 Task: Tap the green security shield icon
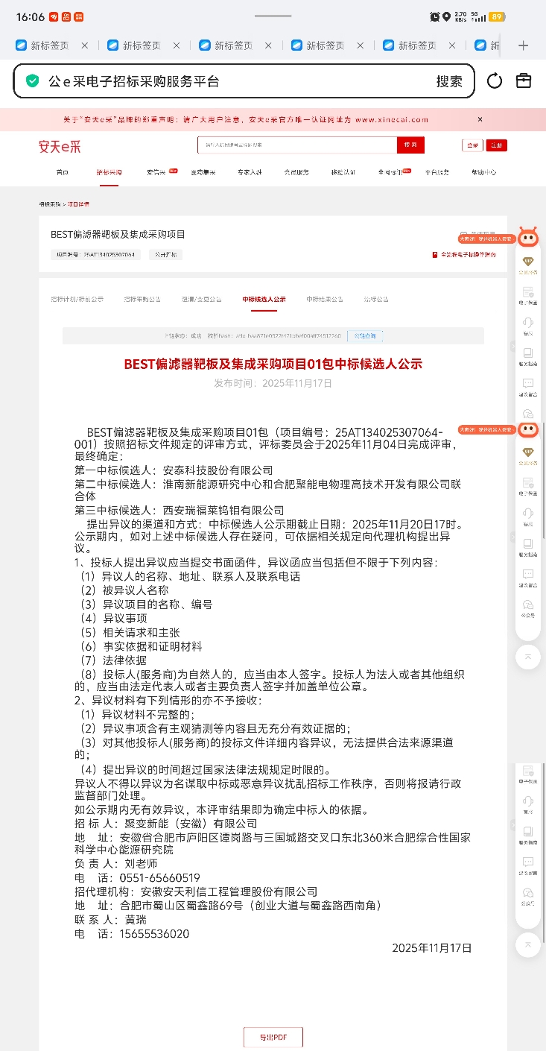[32, 81]
